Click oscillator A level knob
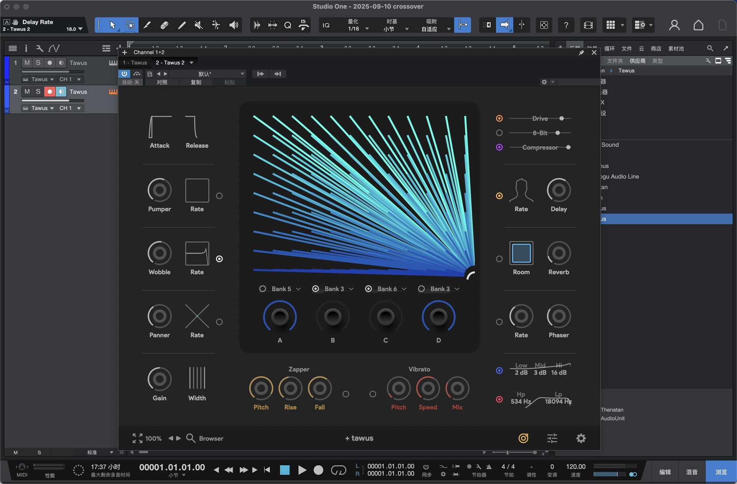 (280, 317)
